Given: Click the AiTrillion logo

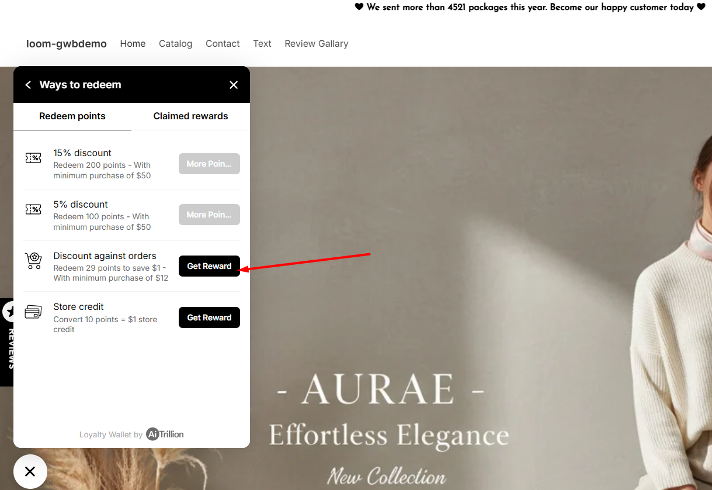Looking at the screenshot, I should [x=165, y=434].
